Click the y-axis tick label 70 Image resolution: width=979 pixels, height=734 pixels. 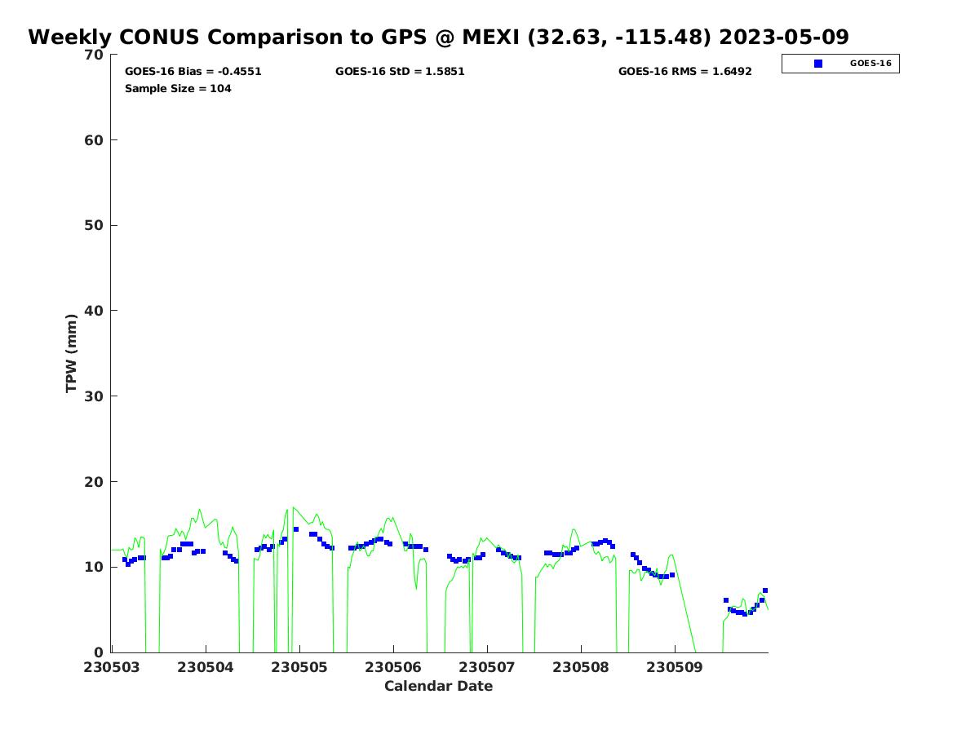tap(95, 55)
